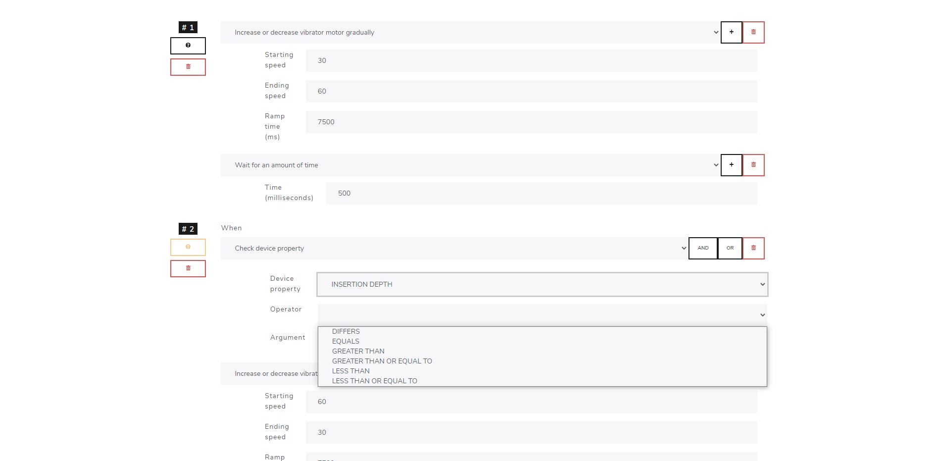Open help for block #2
Image resolution: width=935 pixels, height=461 pixels.
(x=188, y=247)
